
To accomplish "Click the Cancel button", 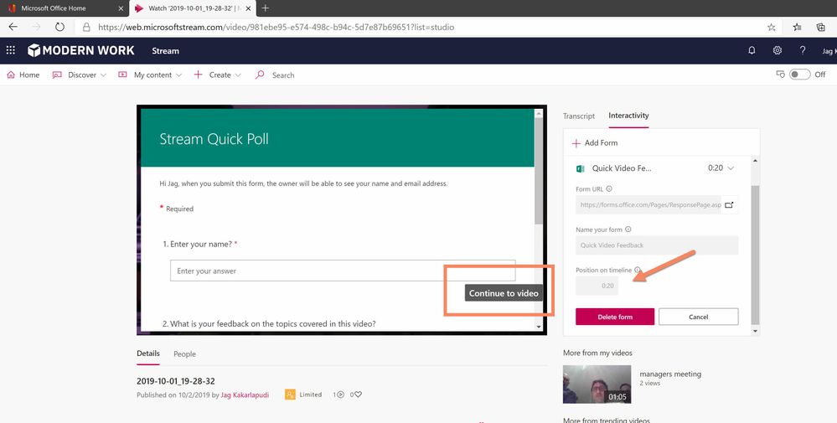I will coord(698,317).
